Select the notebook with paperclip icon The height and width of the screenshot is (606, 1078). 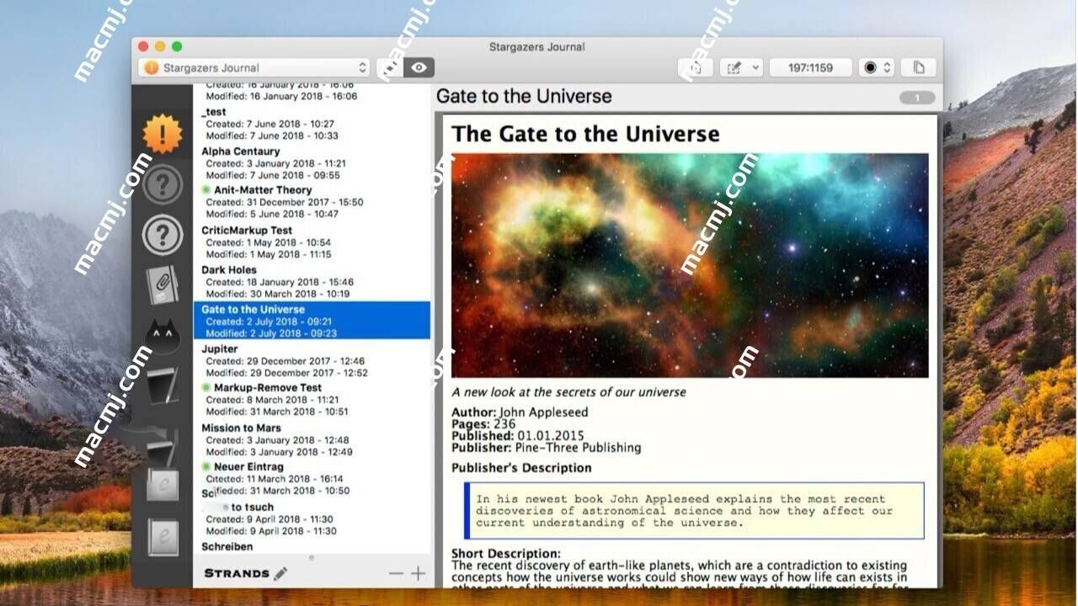[162, 285]
